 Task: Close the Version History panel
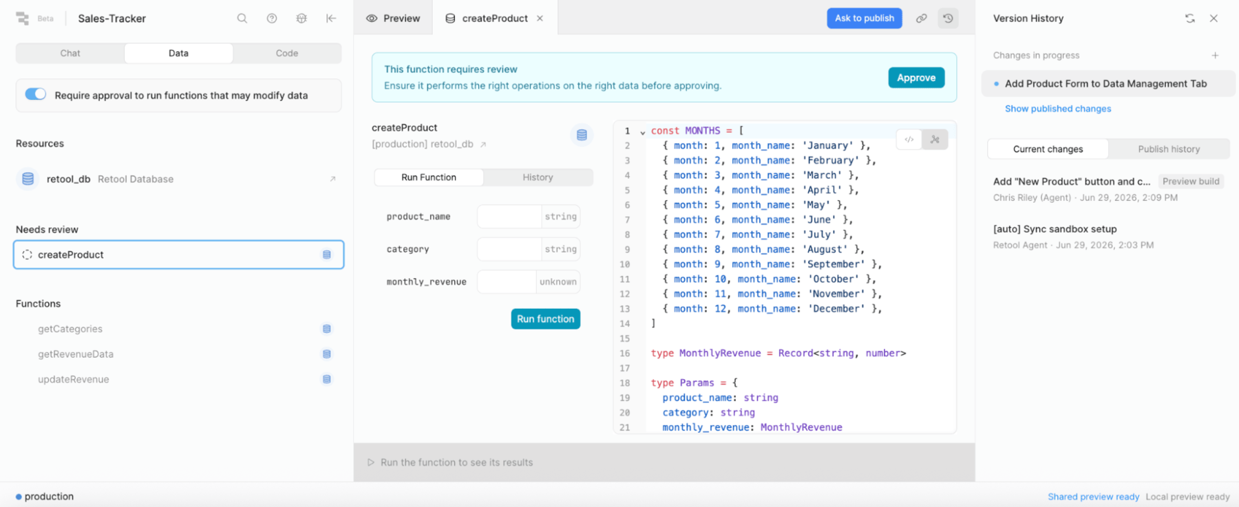(x=1214, y=19)
